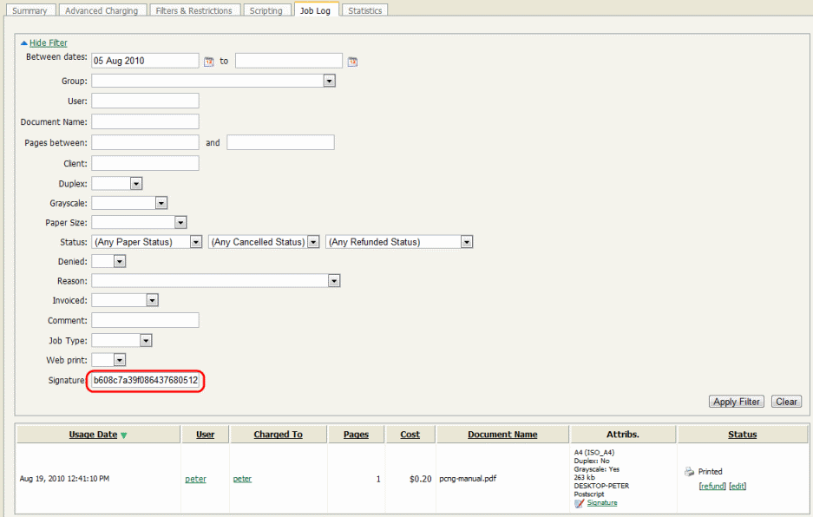
Task: Open the Group dropdown
Action: pyautogui.click(x=329, y=81)
